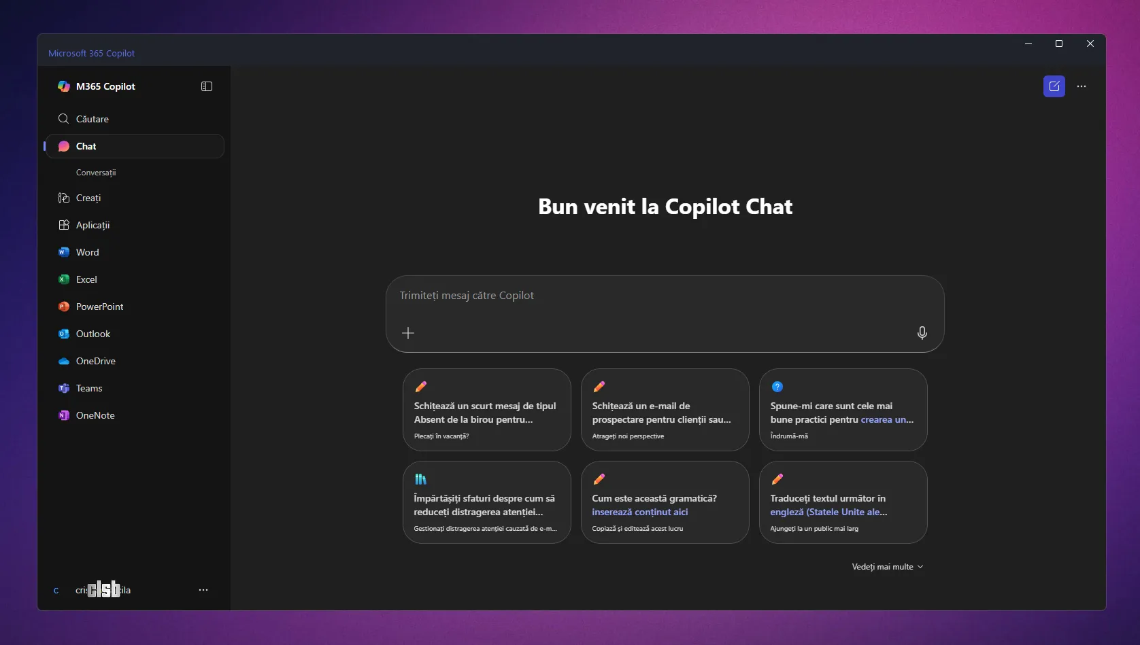Open OneNote from the sidebar
The width and height of the screenshot is (1140, 645).
pos(95,415)
